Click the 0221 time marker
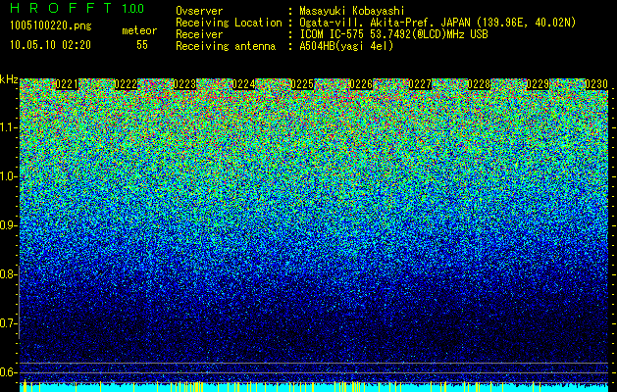The width and height of the screenshot is (617, 392). point(67,84)
